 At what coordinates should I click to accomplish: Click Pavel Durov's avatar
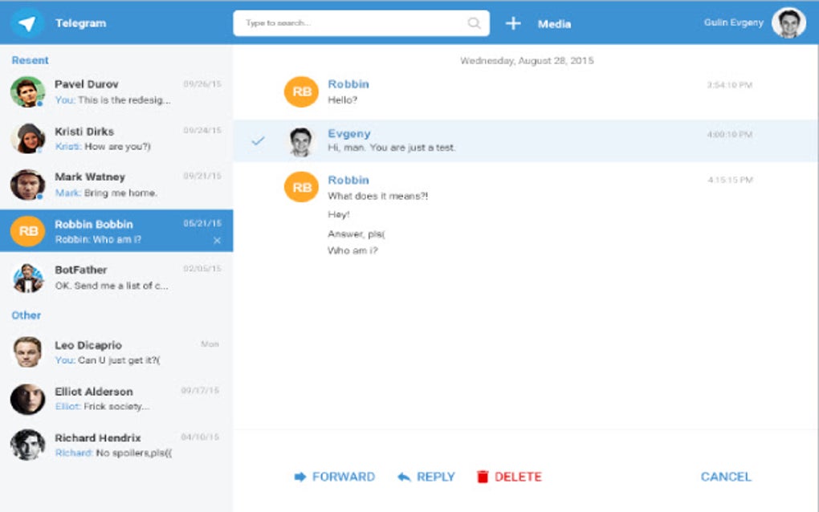click(x=27, y=91)
